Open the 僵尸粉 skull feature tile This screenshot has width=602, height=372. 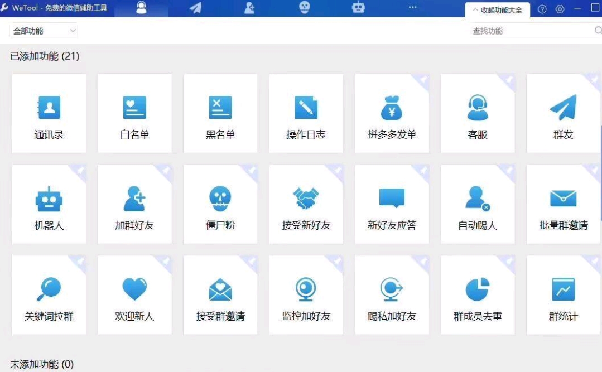[220, 205]
